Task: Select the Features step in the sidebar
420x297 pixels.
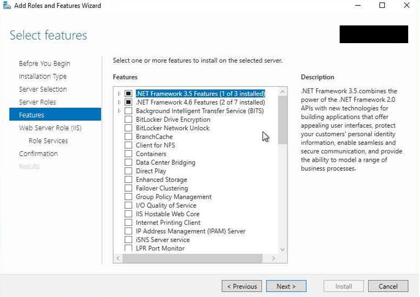Action: [55, 114]
